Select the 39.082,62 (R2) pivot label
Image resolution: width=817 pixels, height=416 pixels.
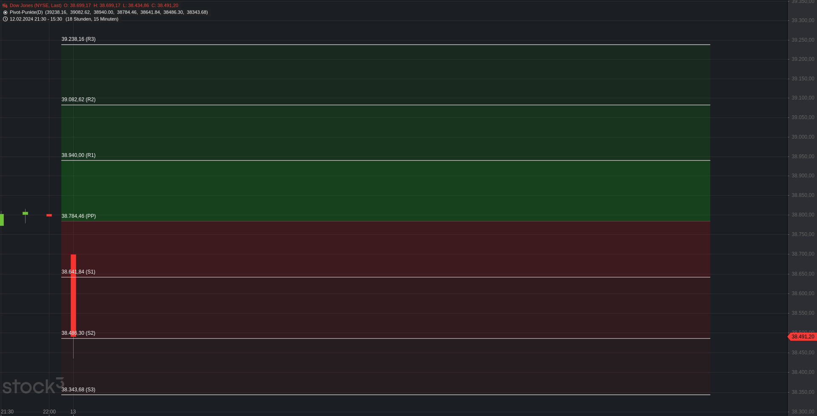(x=78, y=100)
